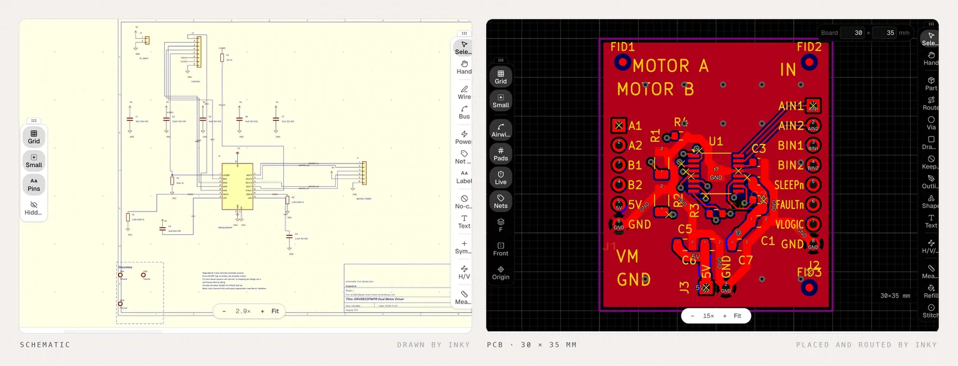Switch PCB view side with Front button
Screen dimensions: 958x366
[x=501, y=249]
